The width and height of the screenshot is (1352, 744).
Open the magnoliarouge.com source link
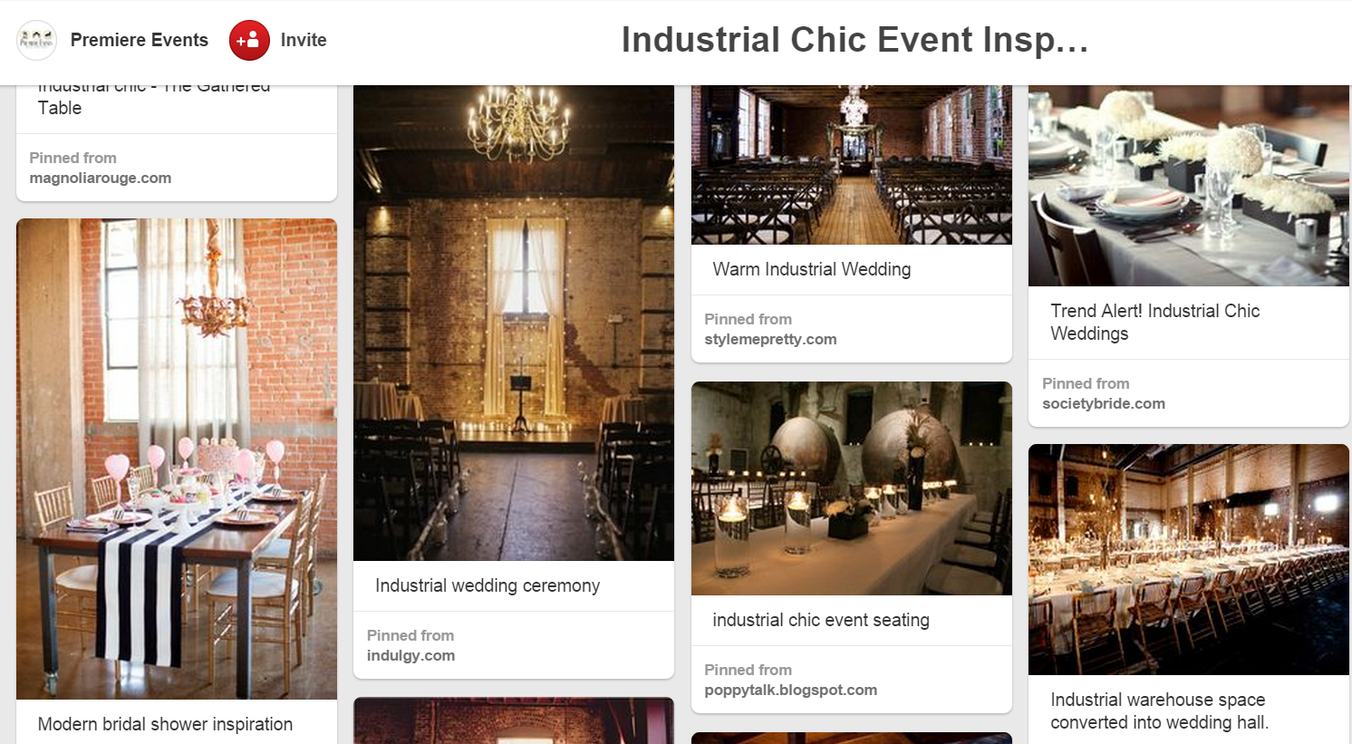pyautogui.click(x=100, y=179)
